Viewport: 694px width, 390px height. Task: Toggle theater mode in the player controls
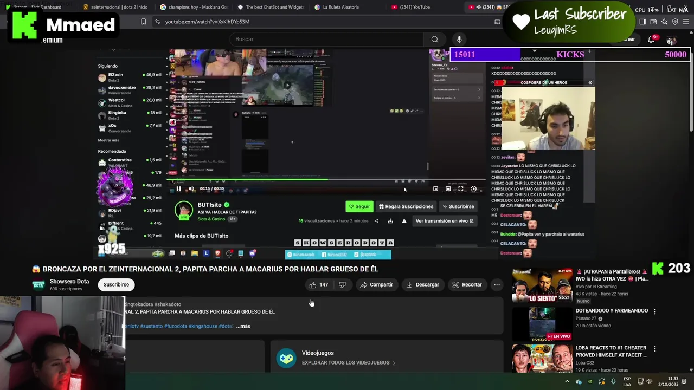[x=448, y=189]
